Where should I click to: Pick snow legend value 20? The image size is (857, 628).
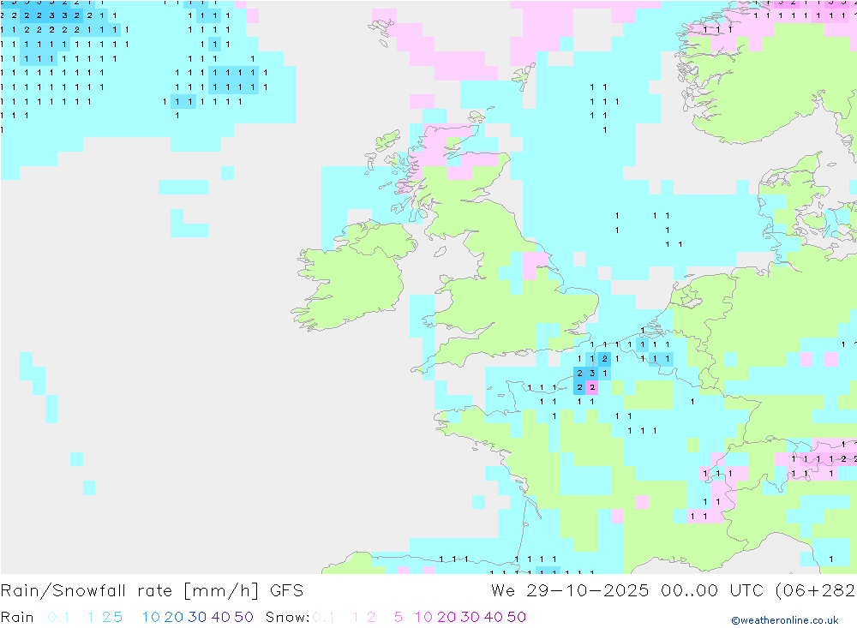tap(446, 617)
